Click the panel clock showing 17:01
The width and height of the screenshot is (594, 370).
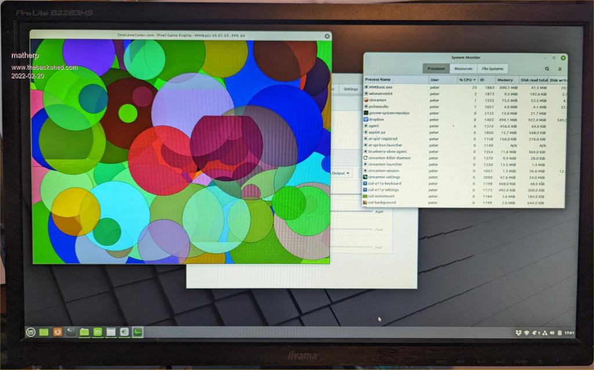(x=568, y=333)
